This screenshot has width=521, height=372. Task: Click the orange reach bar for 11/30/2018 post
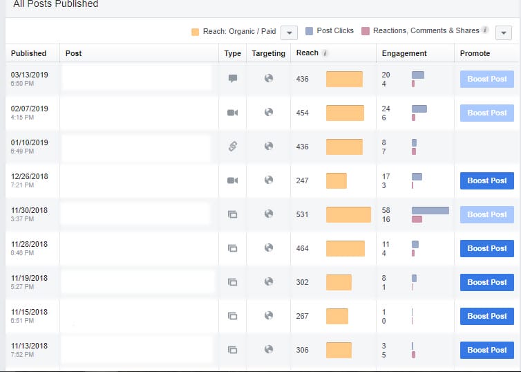pos(348,214)
